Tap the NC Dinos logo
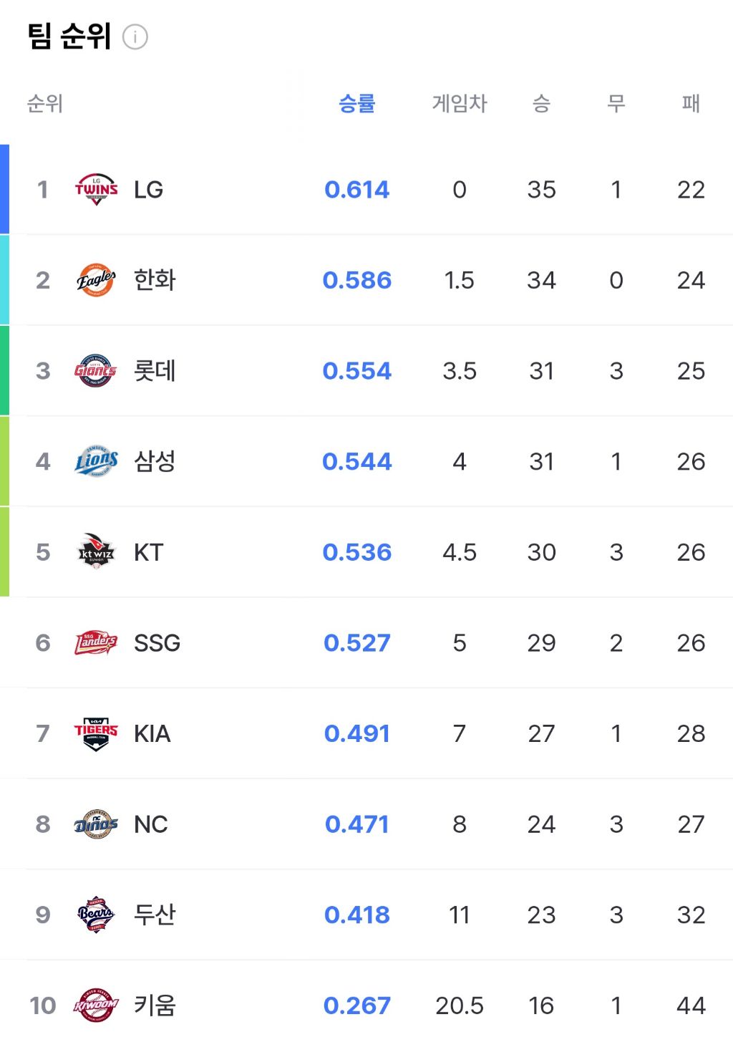Viewport: 733px width, 1042px height. point(96,824)
